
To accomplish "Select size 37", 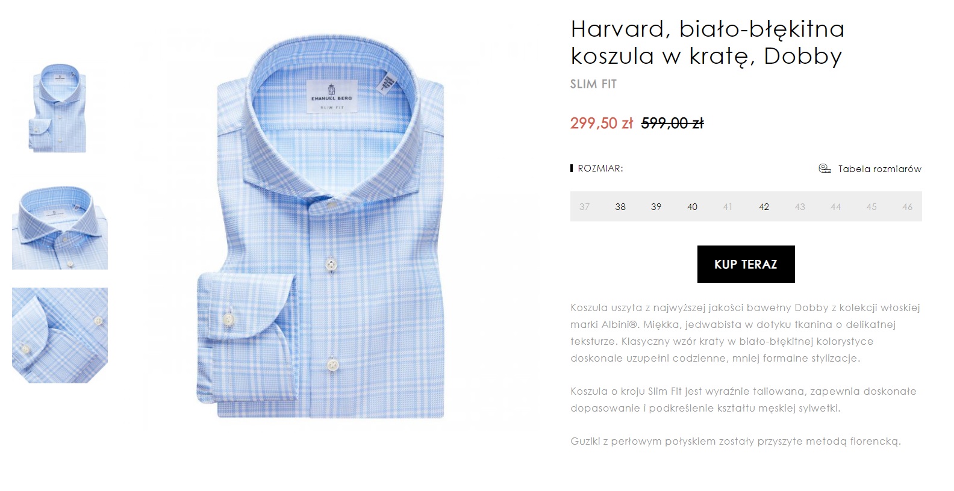I will (x=584, y=207).
